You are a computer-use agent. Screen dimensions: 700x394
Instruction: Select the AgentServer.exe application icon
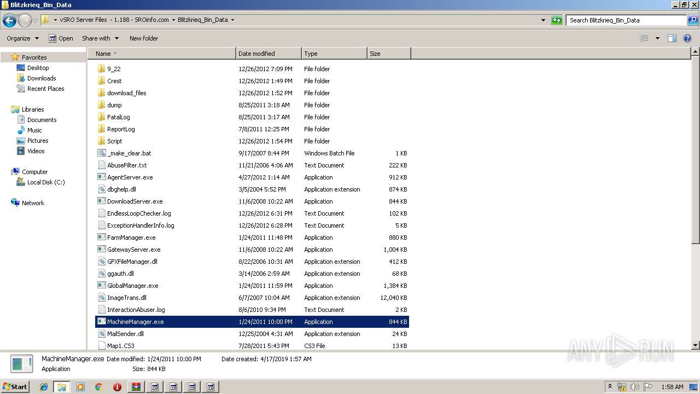pos(101,177)
